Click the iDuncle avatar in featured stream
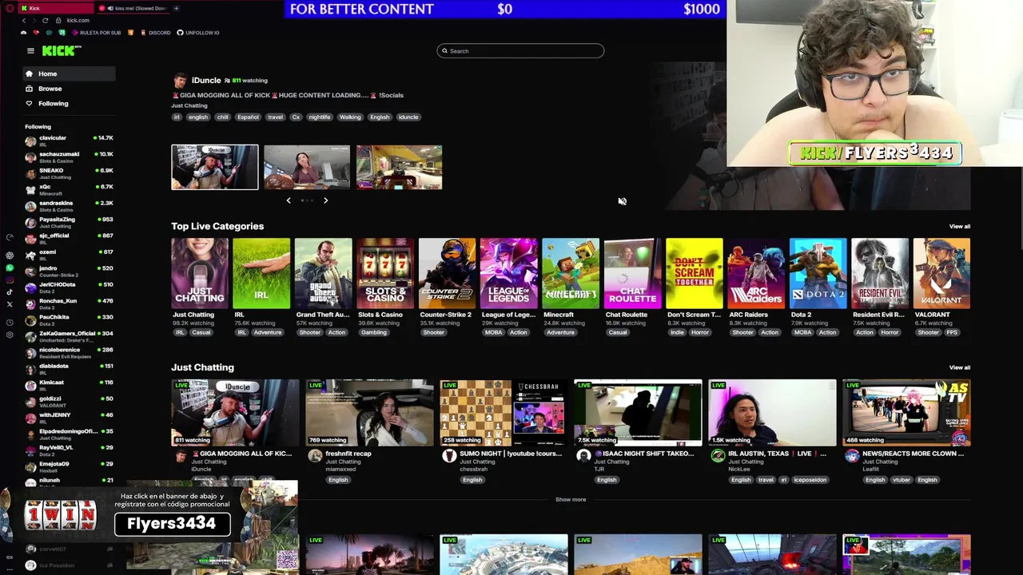Screen dimensions: 1023x575 click(180, 81)
